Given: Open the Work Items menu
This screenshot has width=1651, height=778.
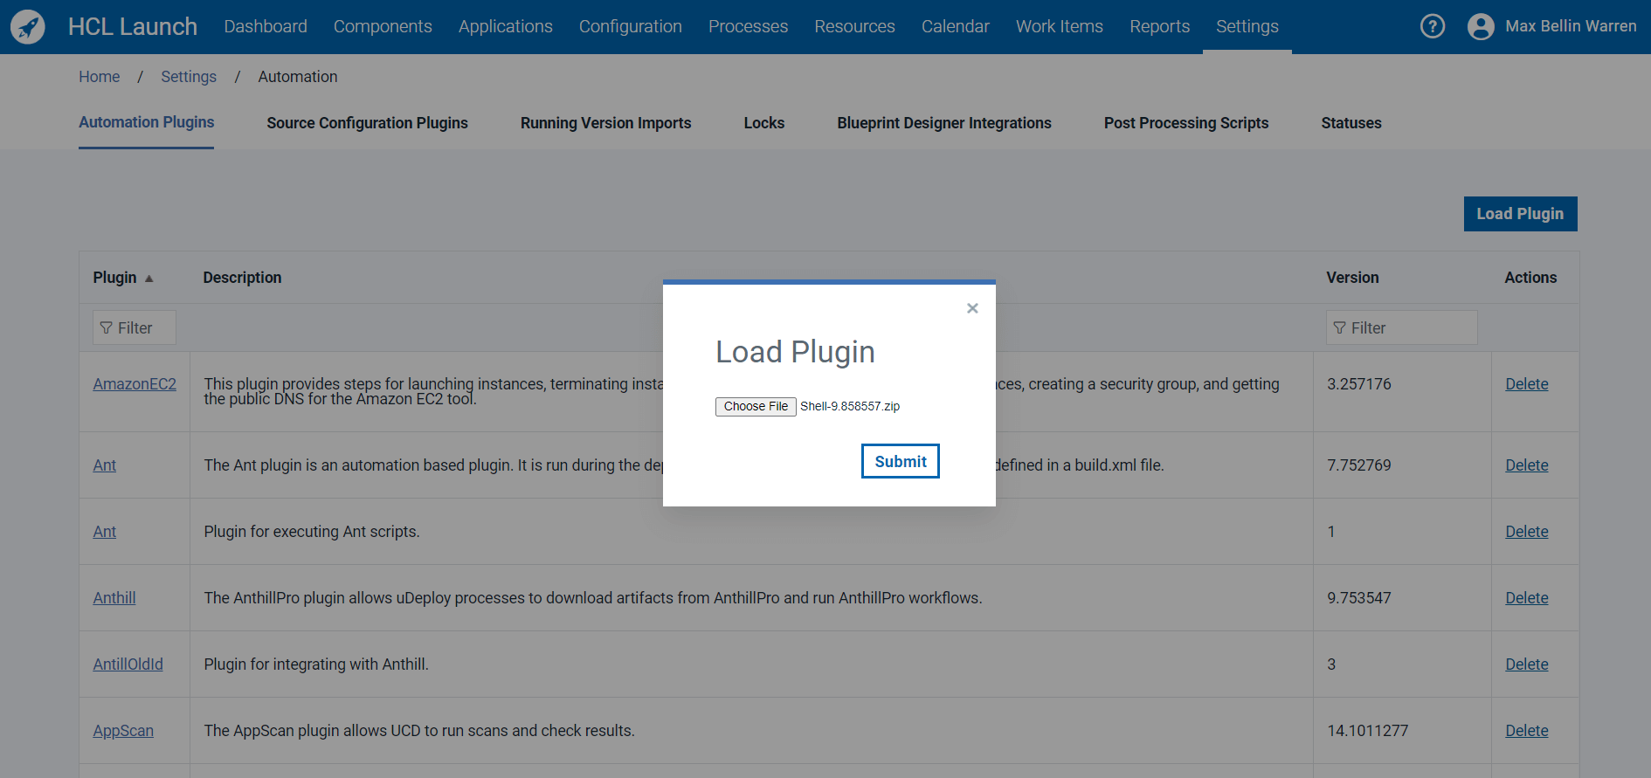Looking at the screenshot, I should click(x=1060, y=26).
